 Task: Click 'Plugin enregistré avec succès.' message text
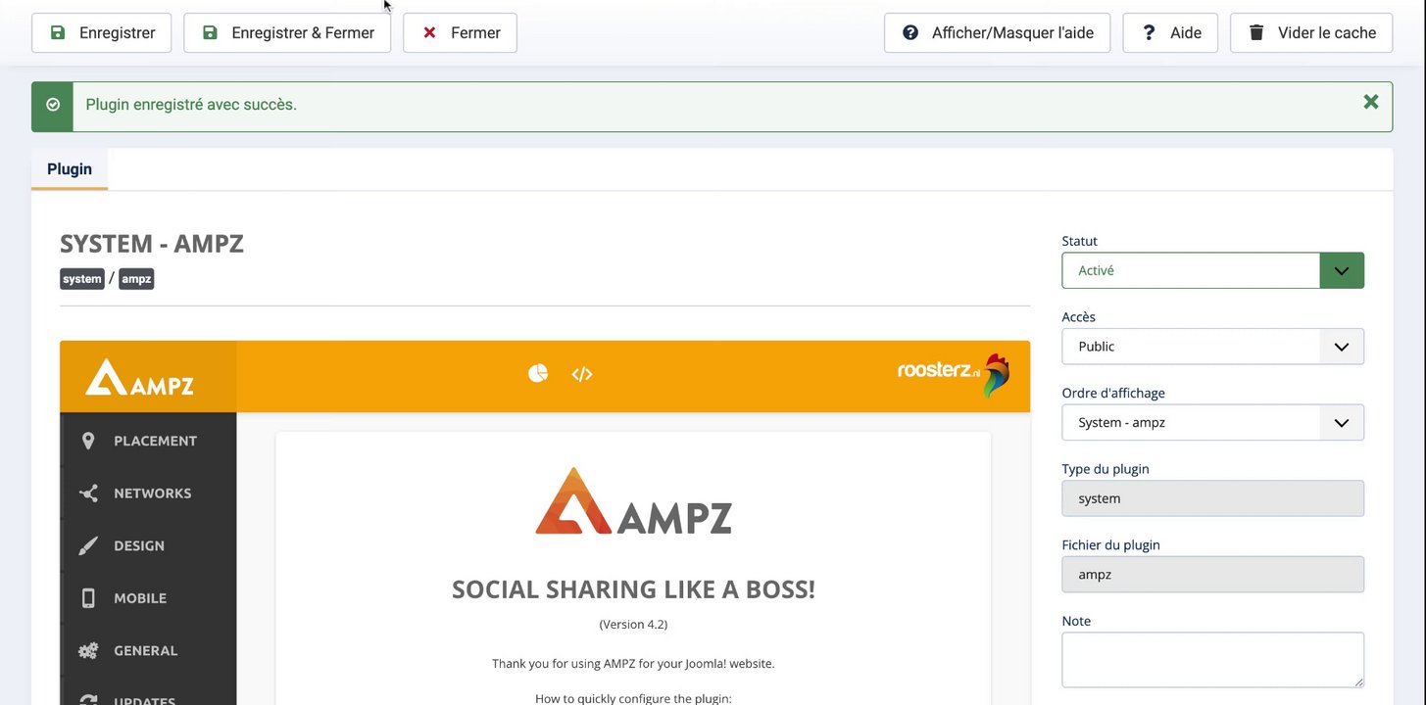pyautogui.click(x=191, y=105)
